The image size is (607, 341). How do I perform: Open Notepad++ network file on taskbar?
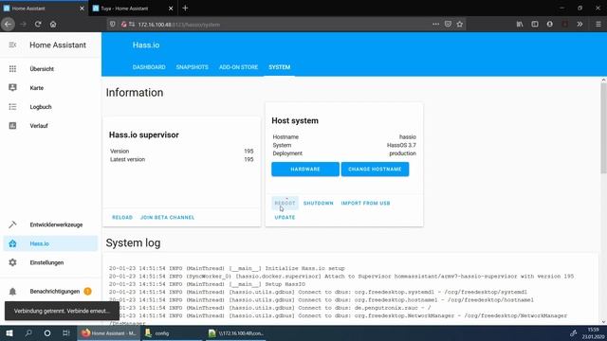(x=235, y=333)
